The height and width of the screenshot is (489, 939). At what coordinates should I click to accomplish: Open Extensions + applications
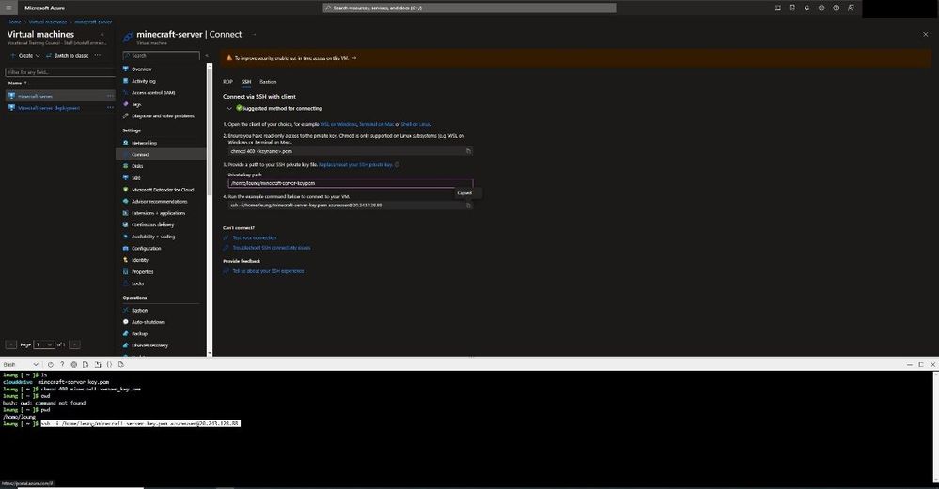coord(158,213)
